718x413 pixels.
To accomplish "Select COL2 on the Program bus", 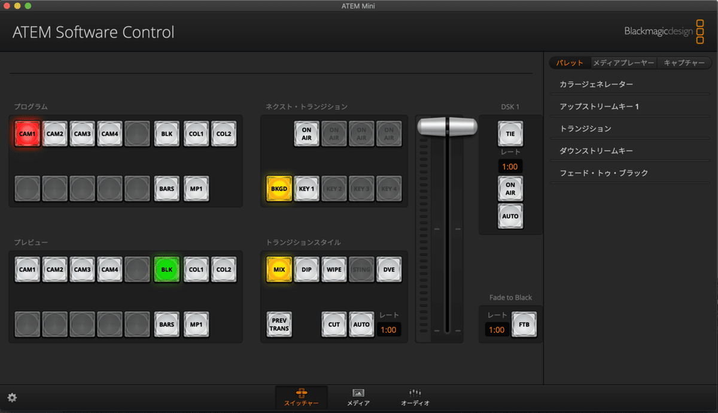I will [224, 133].
